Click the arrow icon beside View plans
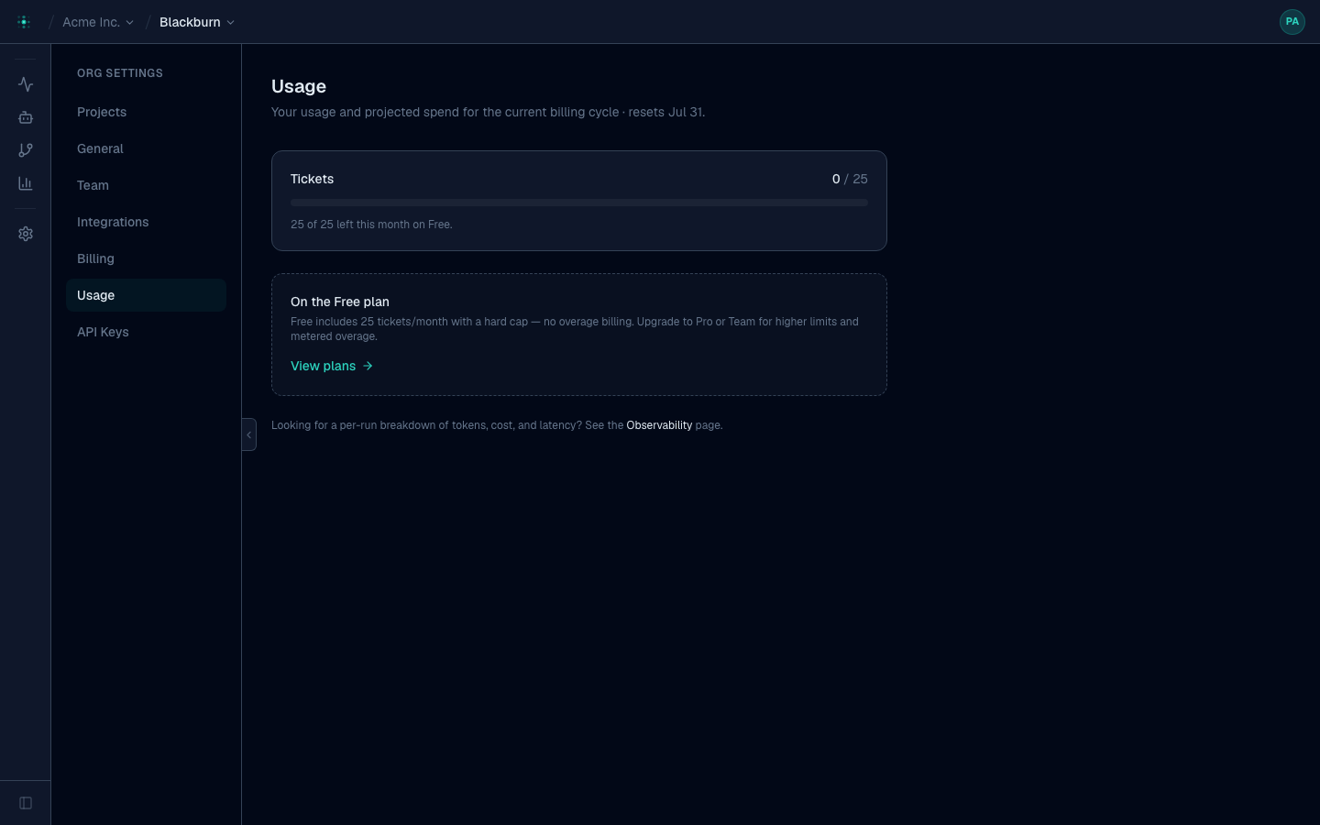1320x825 pixels. pos(368,366)
